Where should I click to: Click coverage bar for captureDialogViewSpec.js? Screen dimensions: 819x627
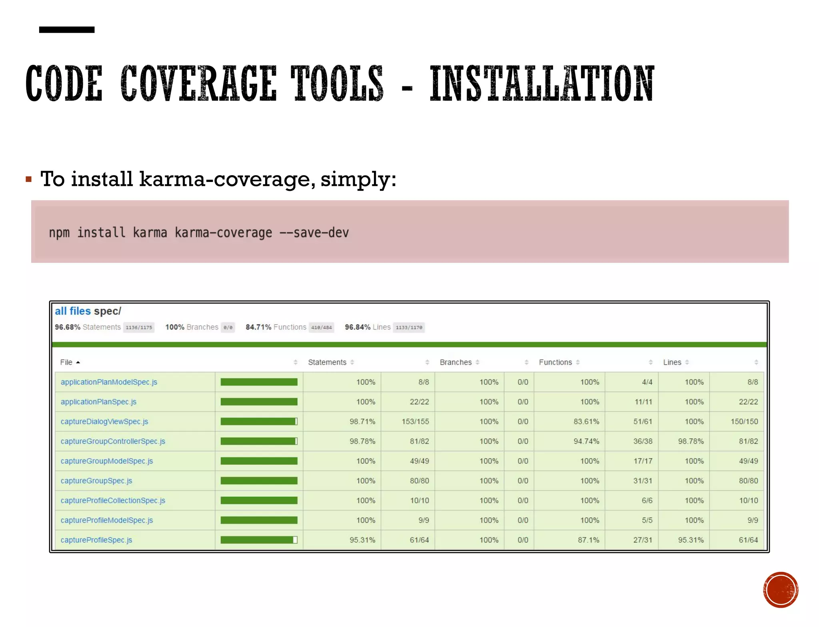(x=259, y=421)
